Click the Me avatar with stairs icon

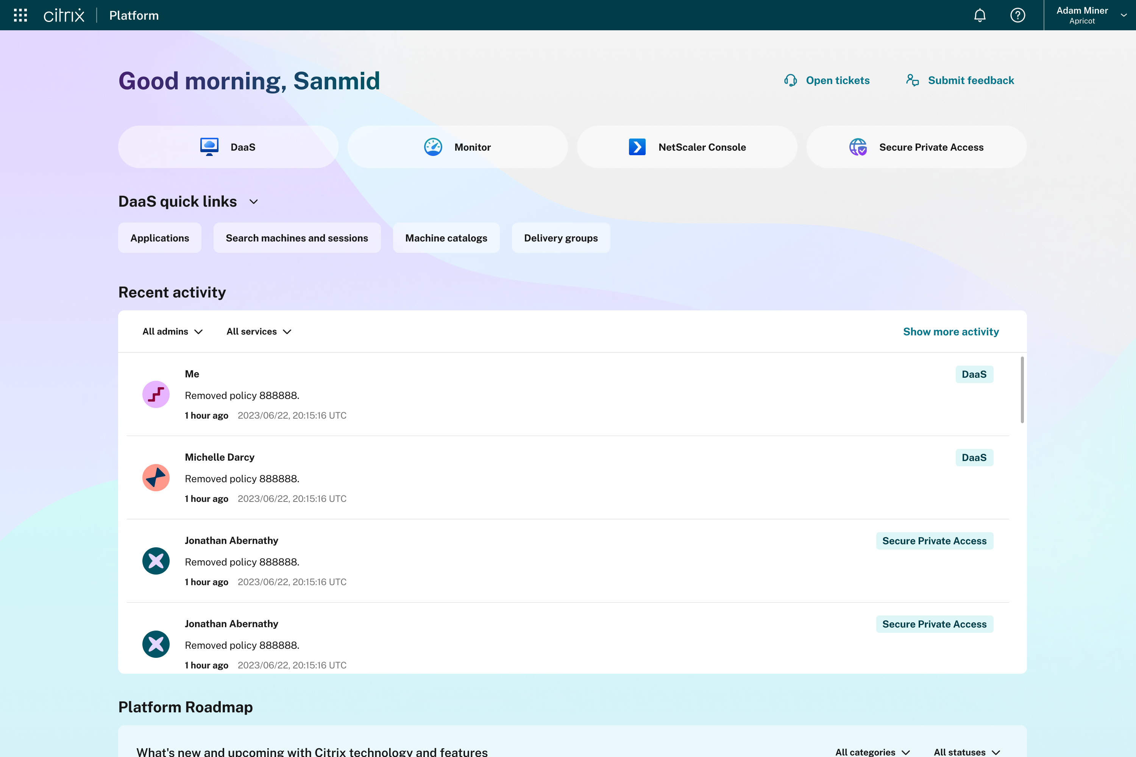[x=156, y=394]
